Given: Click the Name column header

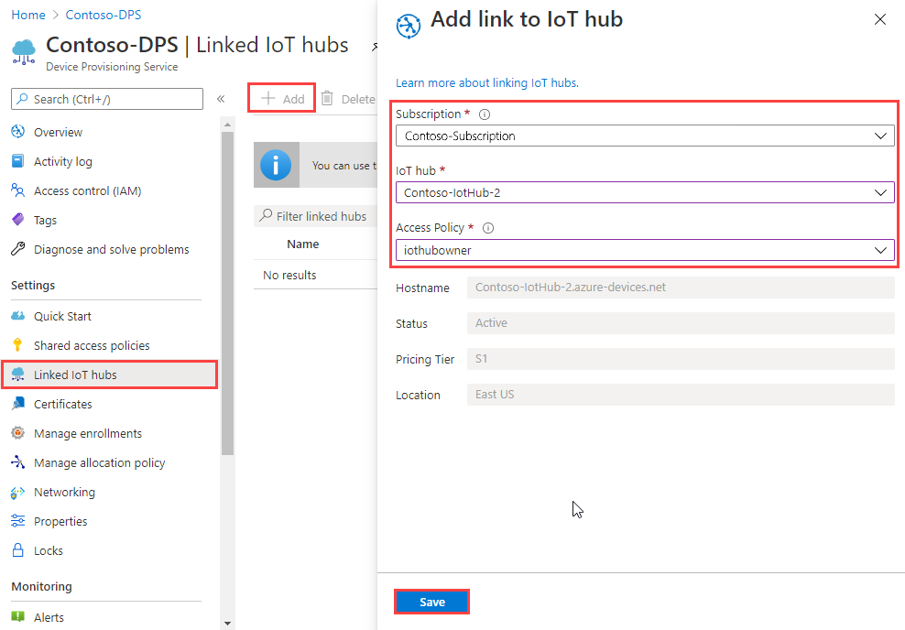Looking at the screenshot, I should [303, 244].
